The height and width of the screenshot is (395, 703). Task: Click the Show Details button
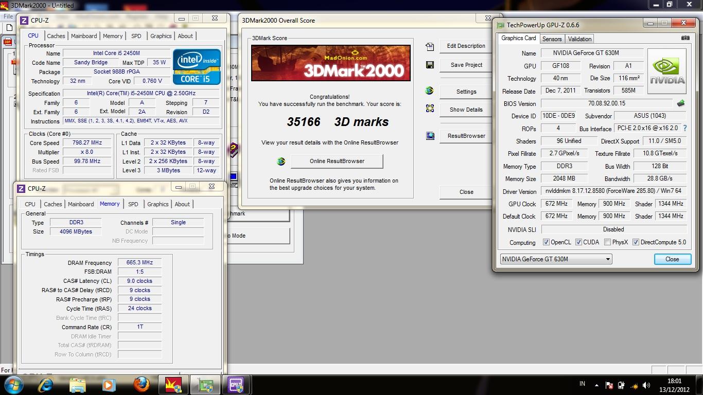pos(466,110)
